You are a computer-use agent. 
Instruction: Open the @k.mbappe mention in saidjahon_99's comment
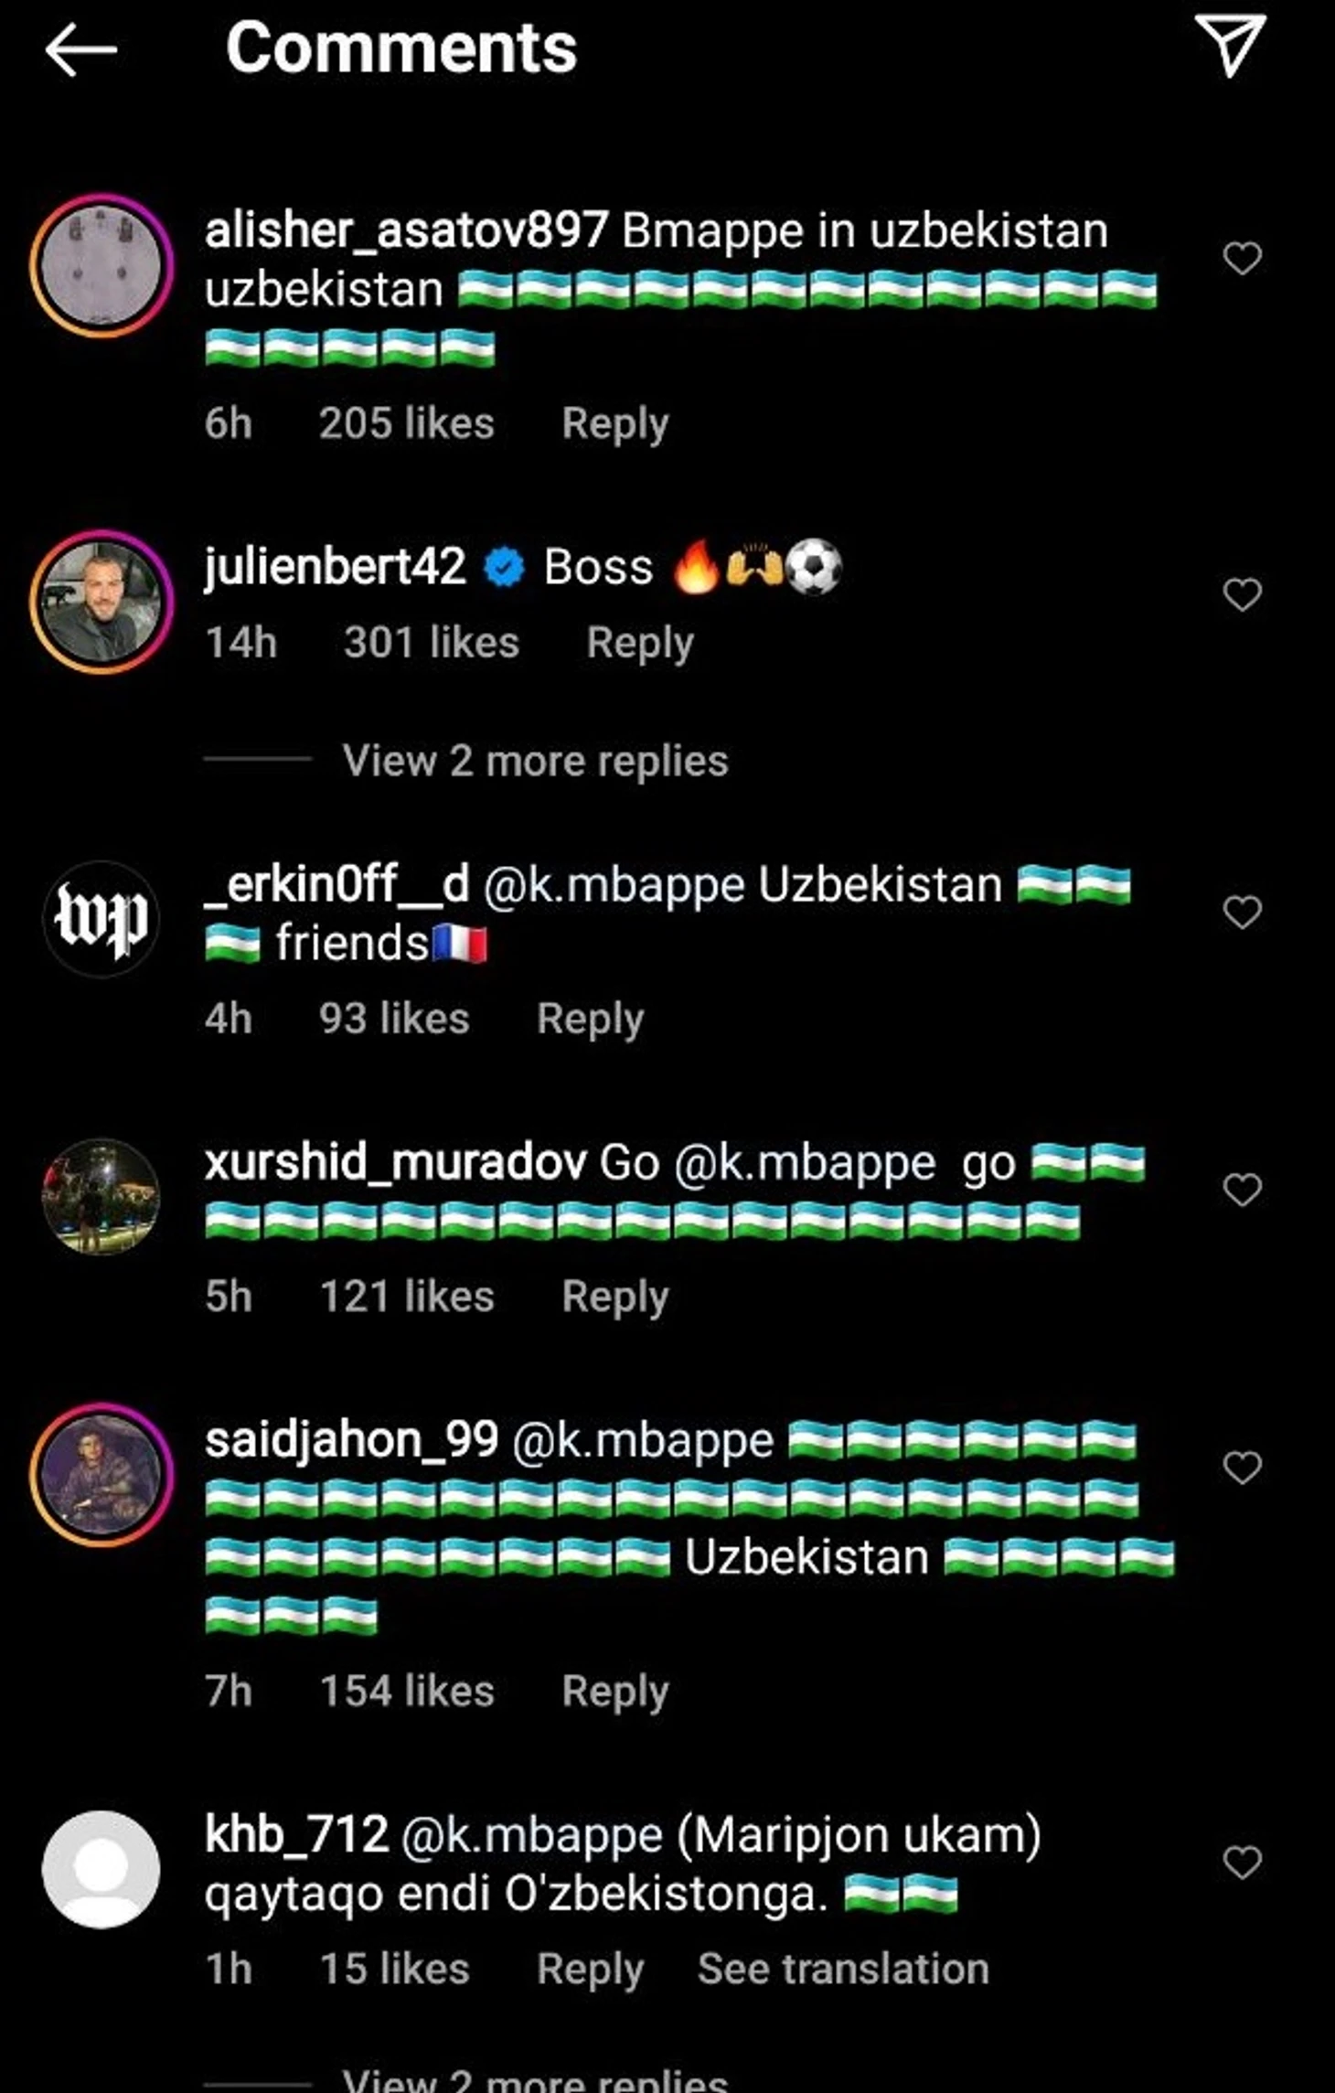[x=643, y=1441]
